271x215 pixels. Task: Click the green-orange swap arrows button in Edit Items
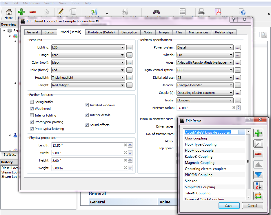tap(258, 196)
